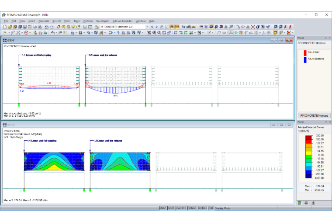The image size is (332, 222).
Task: Expand the first dropdown arrow in the second toolbar
Action: (9, 33)
